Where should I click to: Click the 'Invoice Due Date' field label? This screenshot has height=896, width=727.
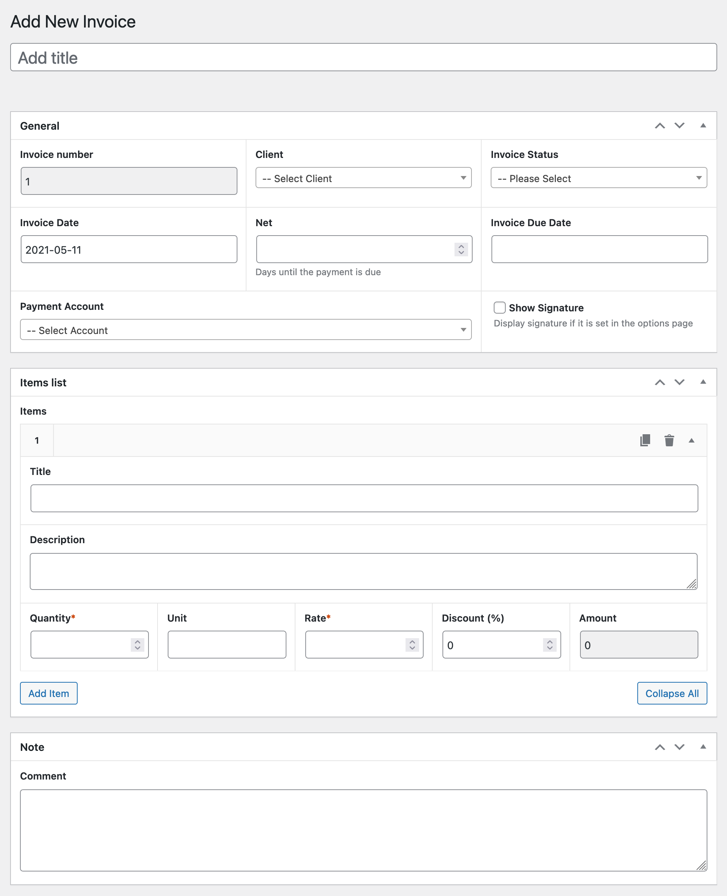click(531, 222)
